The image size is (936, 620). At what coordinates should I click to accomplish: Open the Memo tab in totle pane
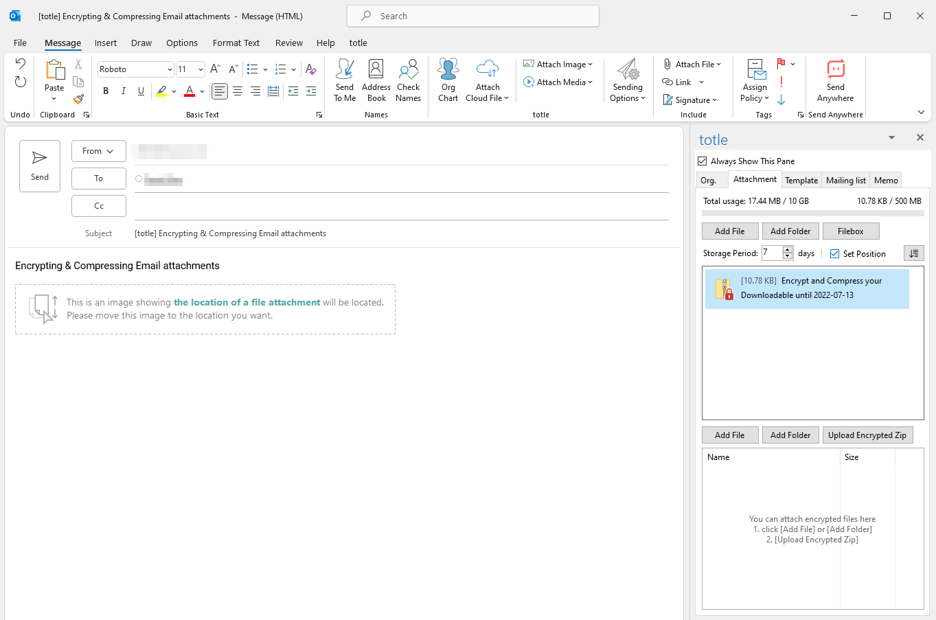[x=886, y=181]
